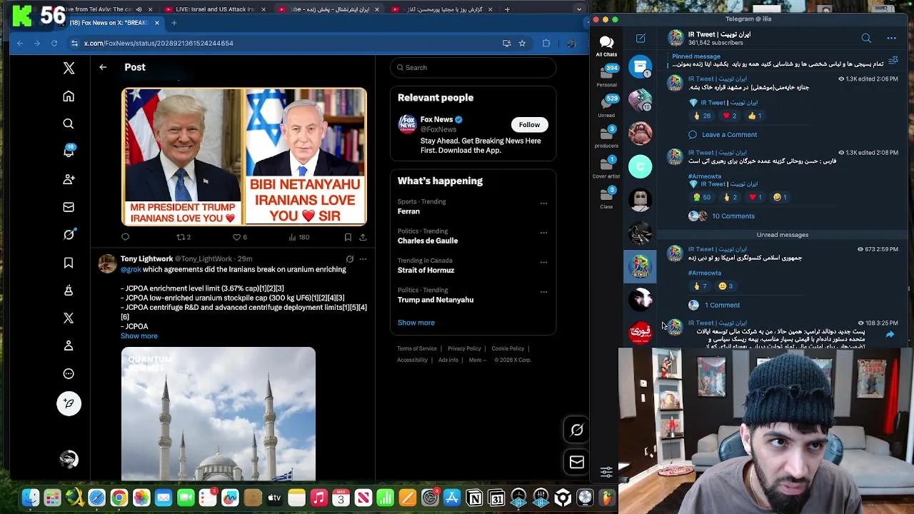Image resolution: width=914 pixels, height=514 pixels.
Task: Show more trends in What's happening
Action: coord(416,323)
